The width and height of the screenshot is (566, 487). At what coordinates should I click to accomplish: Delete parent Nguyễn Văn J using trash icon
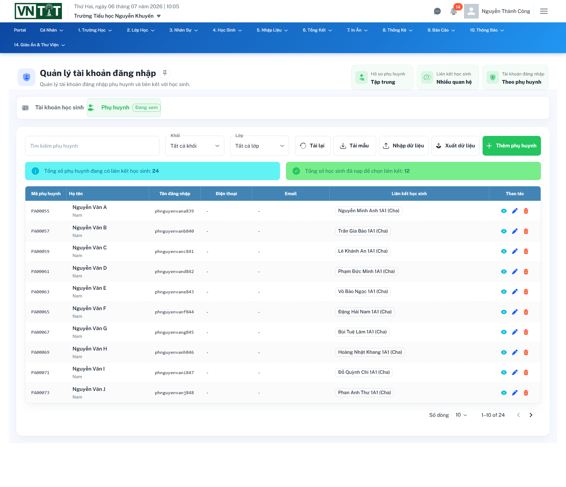click(526, 393)
